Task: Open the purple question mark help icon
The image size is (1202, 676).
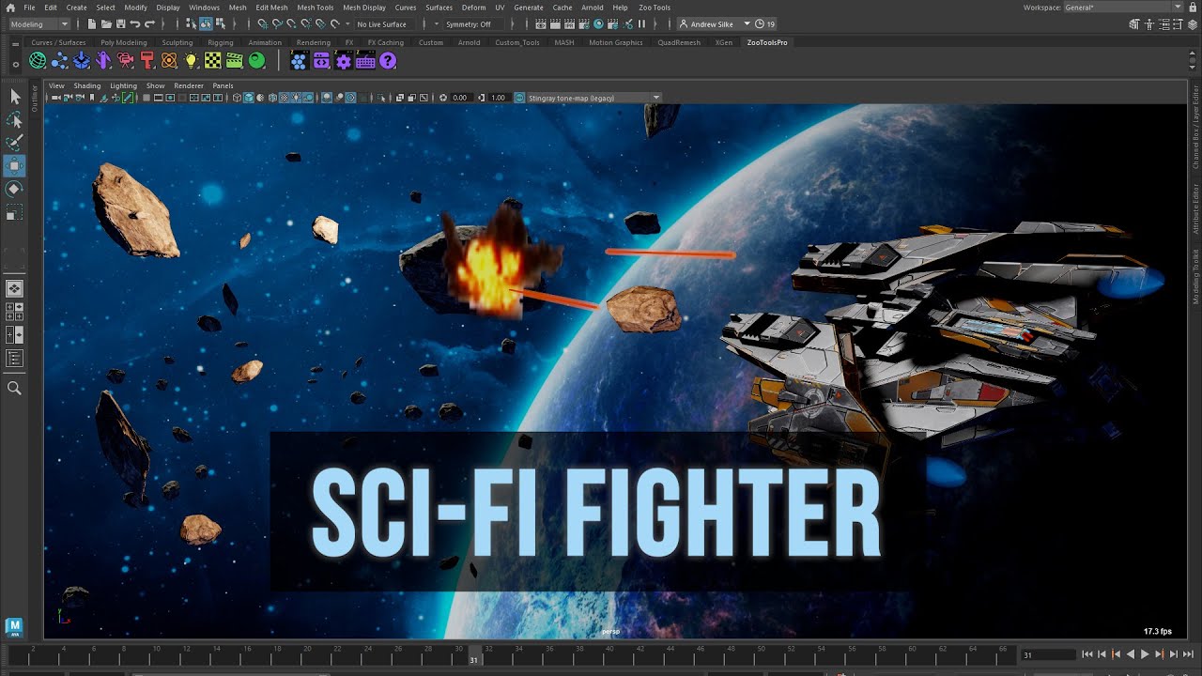Action: point(388,61)
